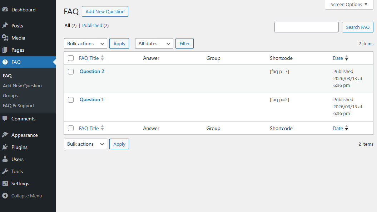Click the Tools wrench icon
The width and height of the screenshot is (377, 212).
click(5, 171)
